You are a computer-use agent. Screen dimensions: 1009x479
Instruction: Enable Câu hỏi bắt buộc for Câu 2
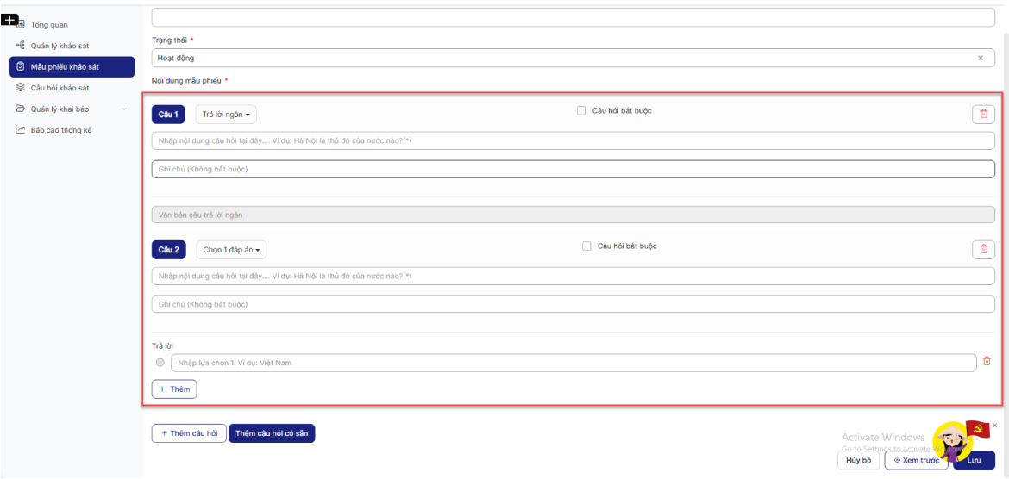586,246
